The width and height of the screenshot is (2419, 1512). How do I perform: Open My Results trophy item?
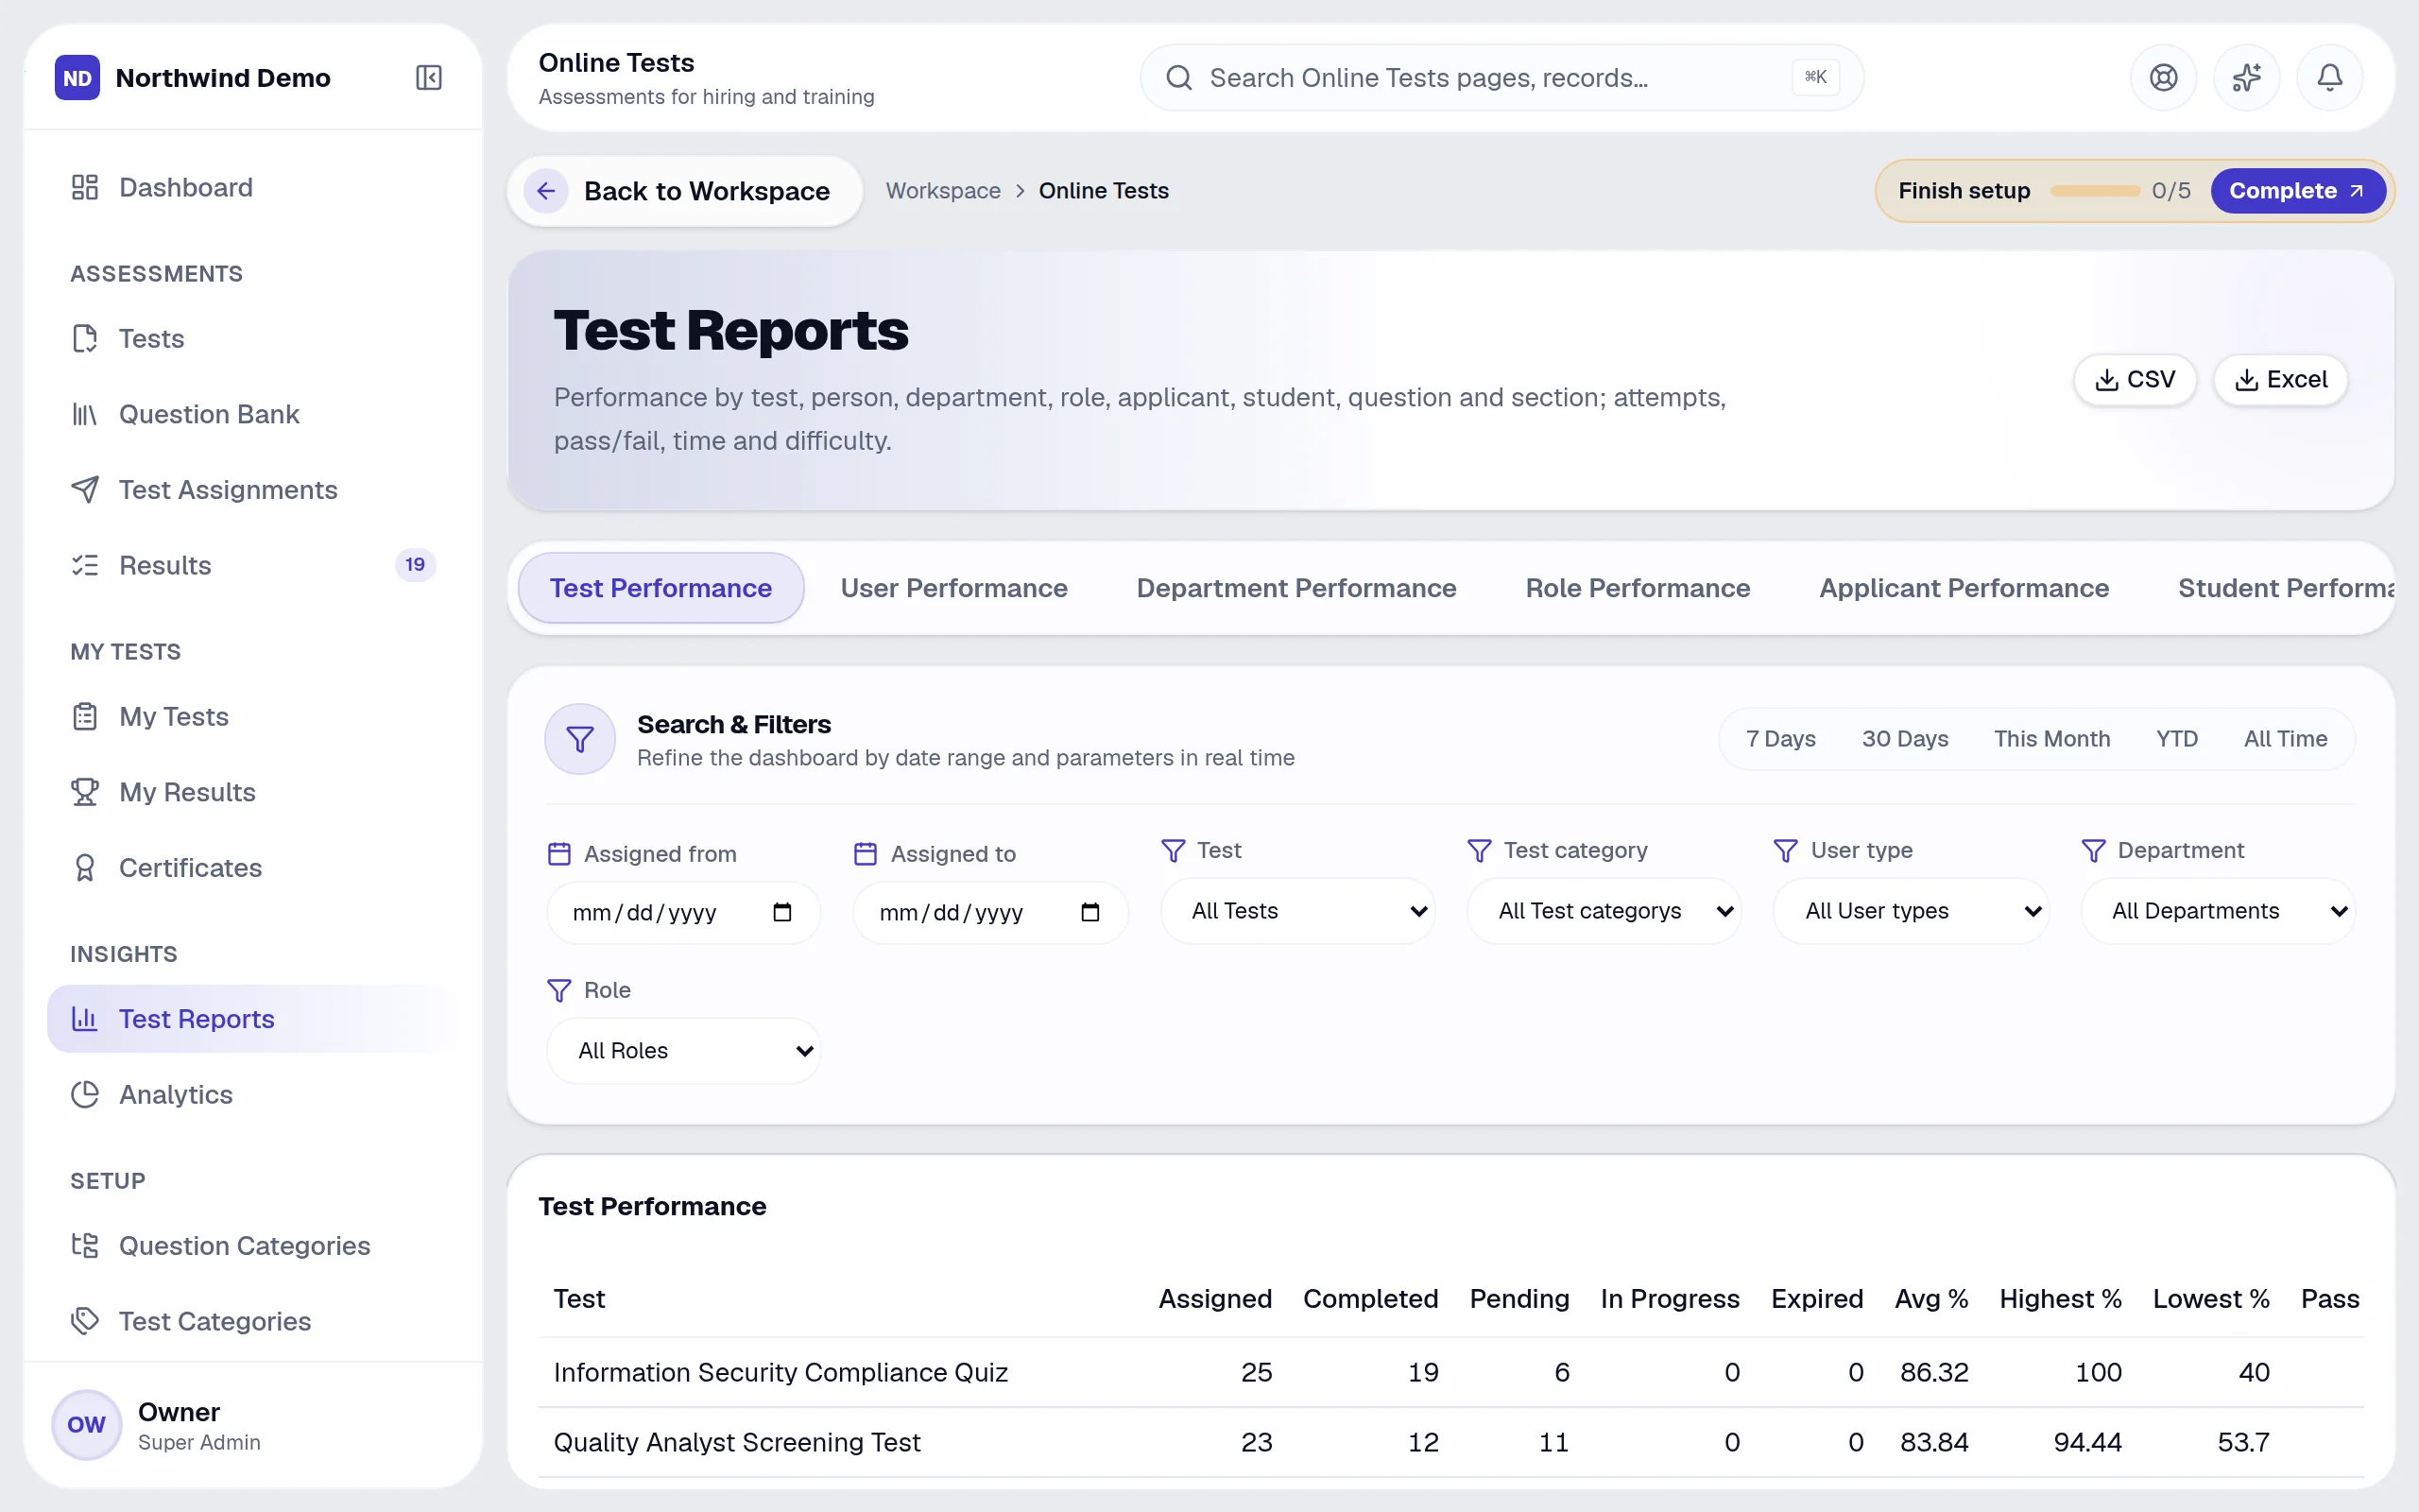pyautogui.click(x=252, y=792)
